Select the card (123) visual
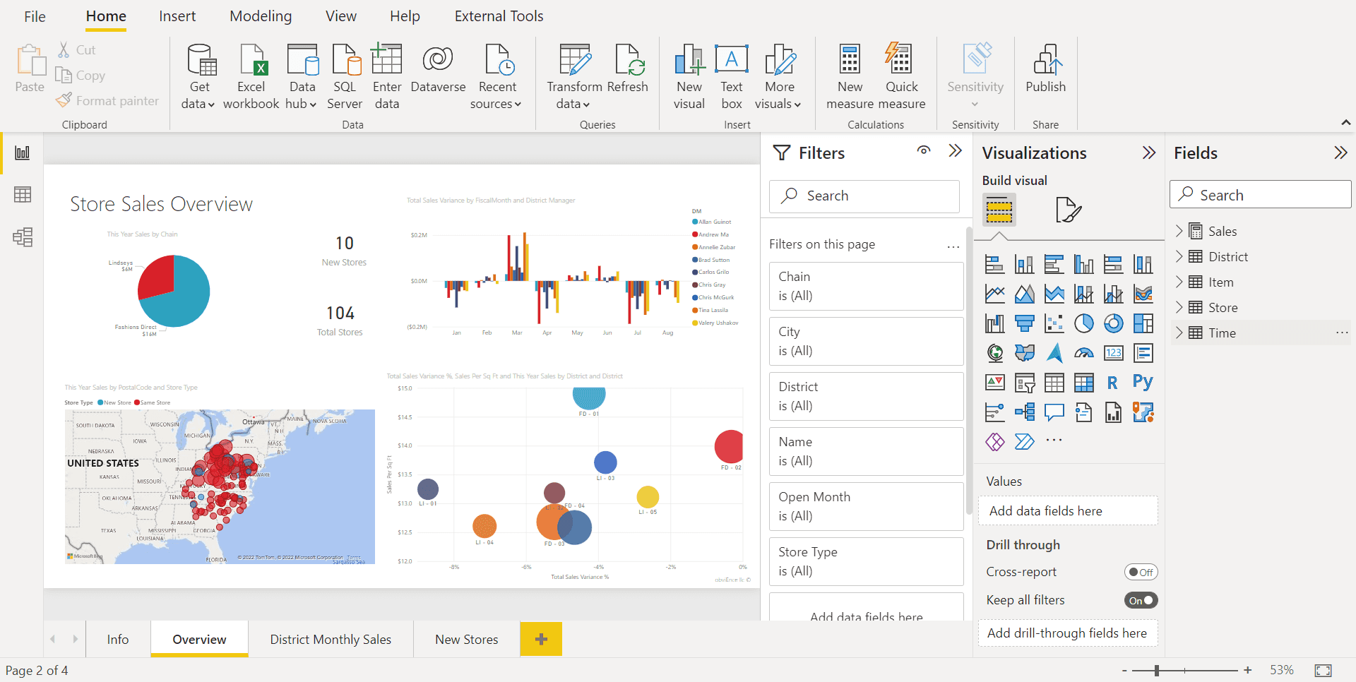Image resolution: width=1356 pixels, height=682 pixels. (1113, 352)
